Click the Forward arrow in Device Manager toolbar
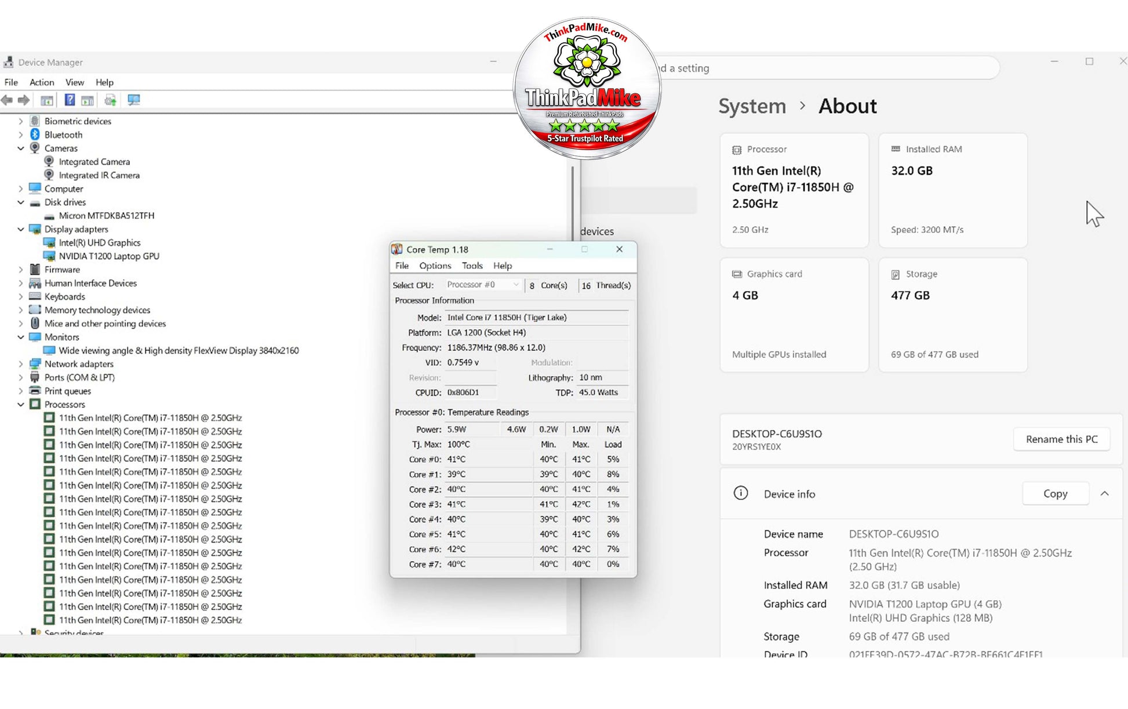1128x709 pixels. [x=24, y=100]
